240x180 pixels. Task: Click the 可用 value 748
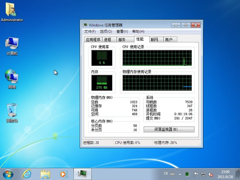(x=134, y=110)
